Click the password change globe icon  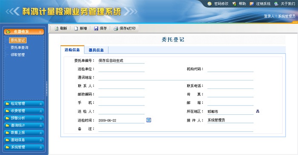[x=209, y=4]
